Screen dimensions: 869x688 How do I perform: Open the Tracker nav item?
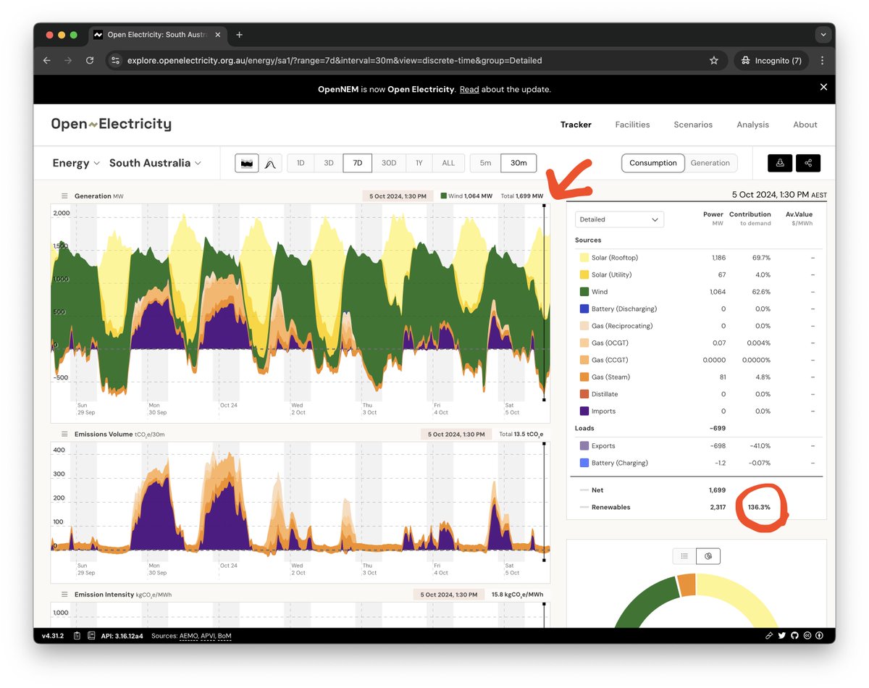coord(576,125)
